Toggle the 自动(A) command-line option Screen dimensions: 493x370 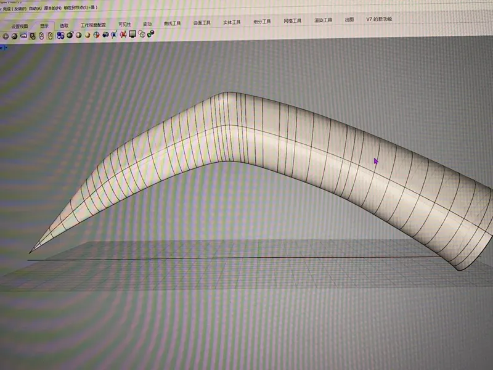point(35,9)
